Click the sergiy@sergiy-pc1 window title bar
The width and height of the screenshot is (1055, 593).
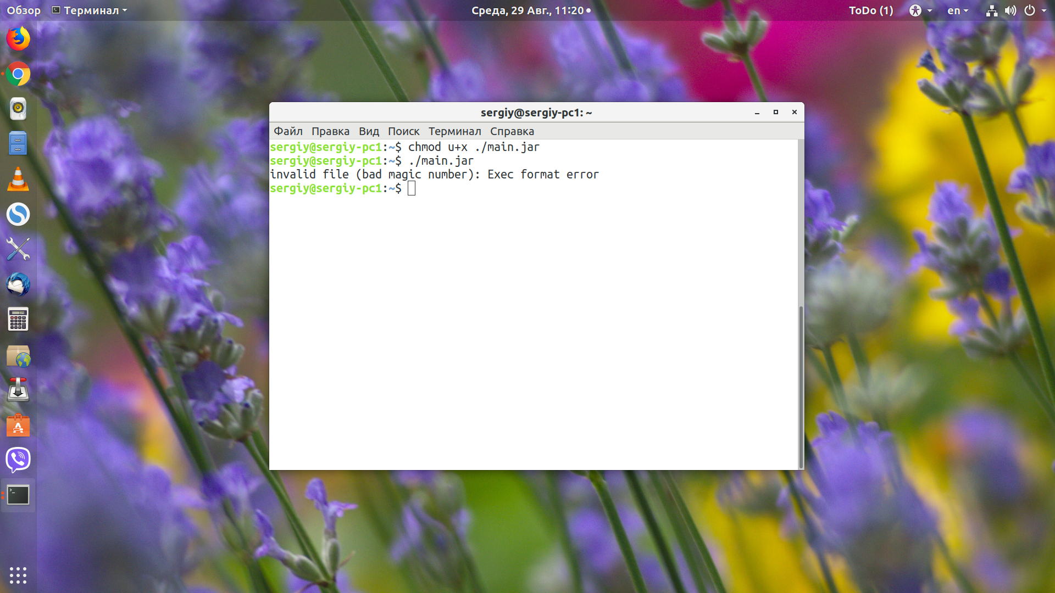click(x=536, y=112)
